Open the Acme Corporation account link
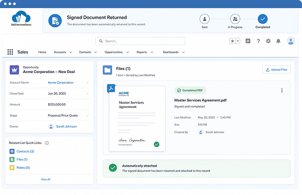 click(61, 83)
